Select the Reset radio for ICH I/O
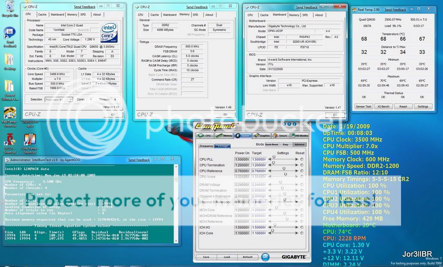Viewport: 443px width, 267px height. tap(302, 227)
